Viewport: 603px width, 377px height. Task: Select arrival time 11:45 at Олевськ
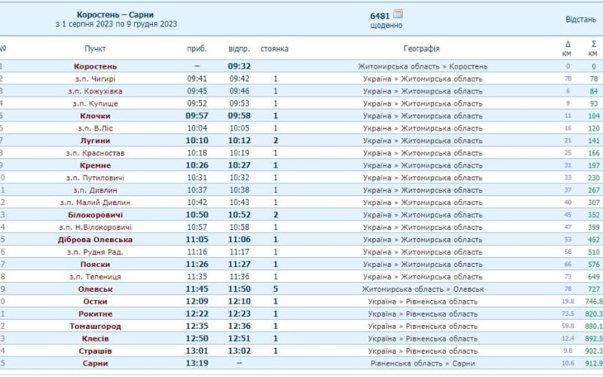197,289
